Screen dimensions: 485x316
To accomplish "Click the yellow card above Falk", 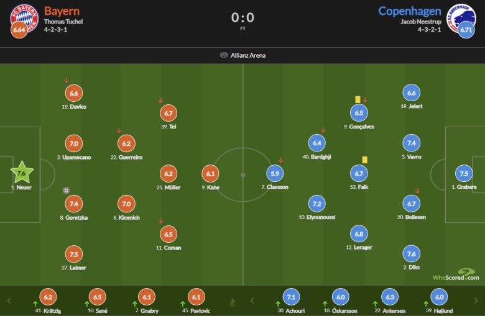I will click(x=364, y=160).
